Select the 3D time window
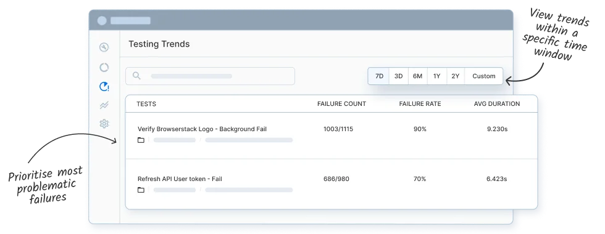605x234 pixels. [x=399, y=76]
